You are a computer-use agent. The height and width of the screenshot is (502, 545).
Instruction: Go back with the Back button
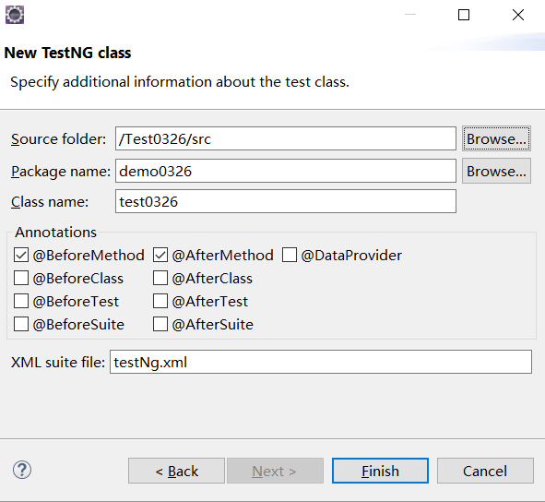coord(176,471)
